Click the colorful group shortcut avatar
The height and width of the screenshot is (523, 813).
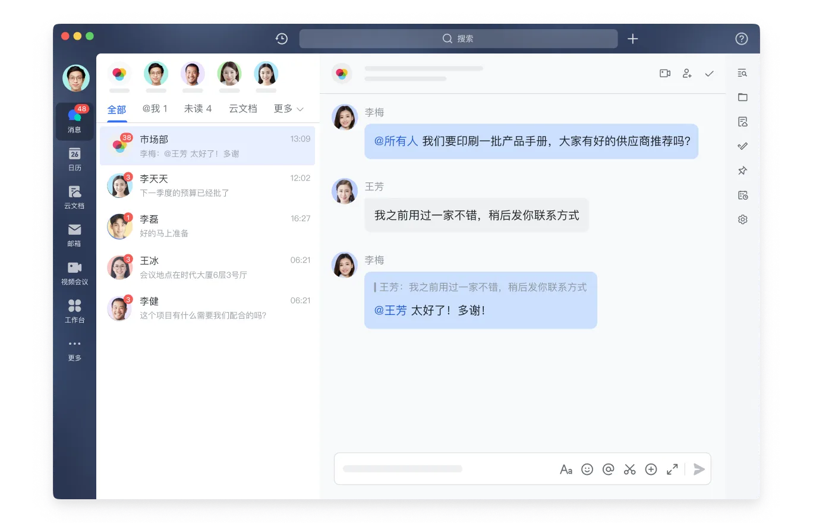click(119, 74)
